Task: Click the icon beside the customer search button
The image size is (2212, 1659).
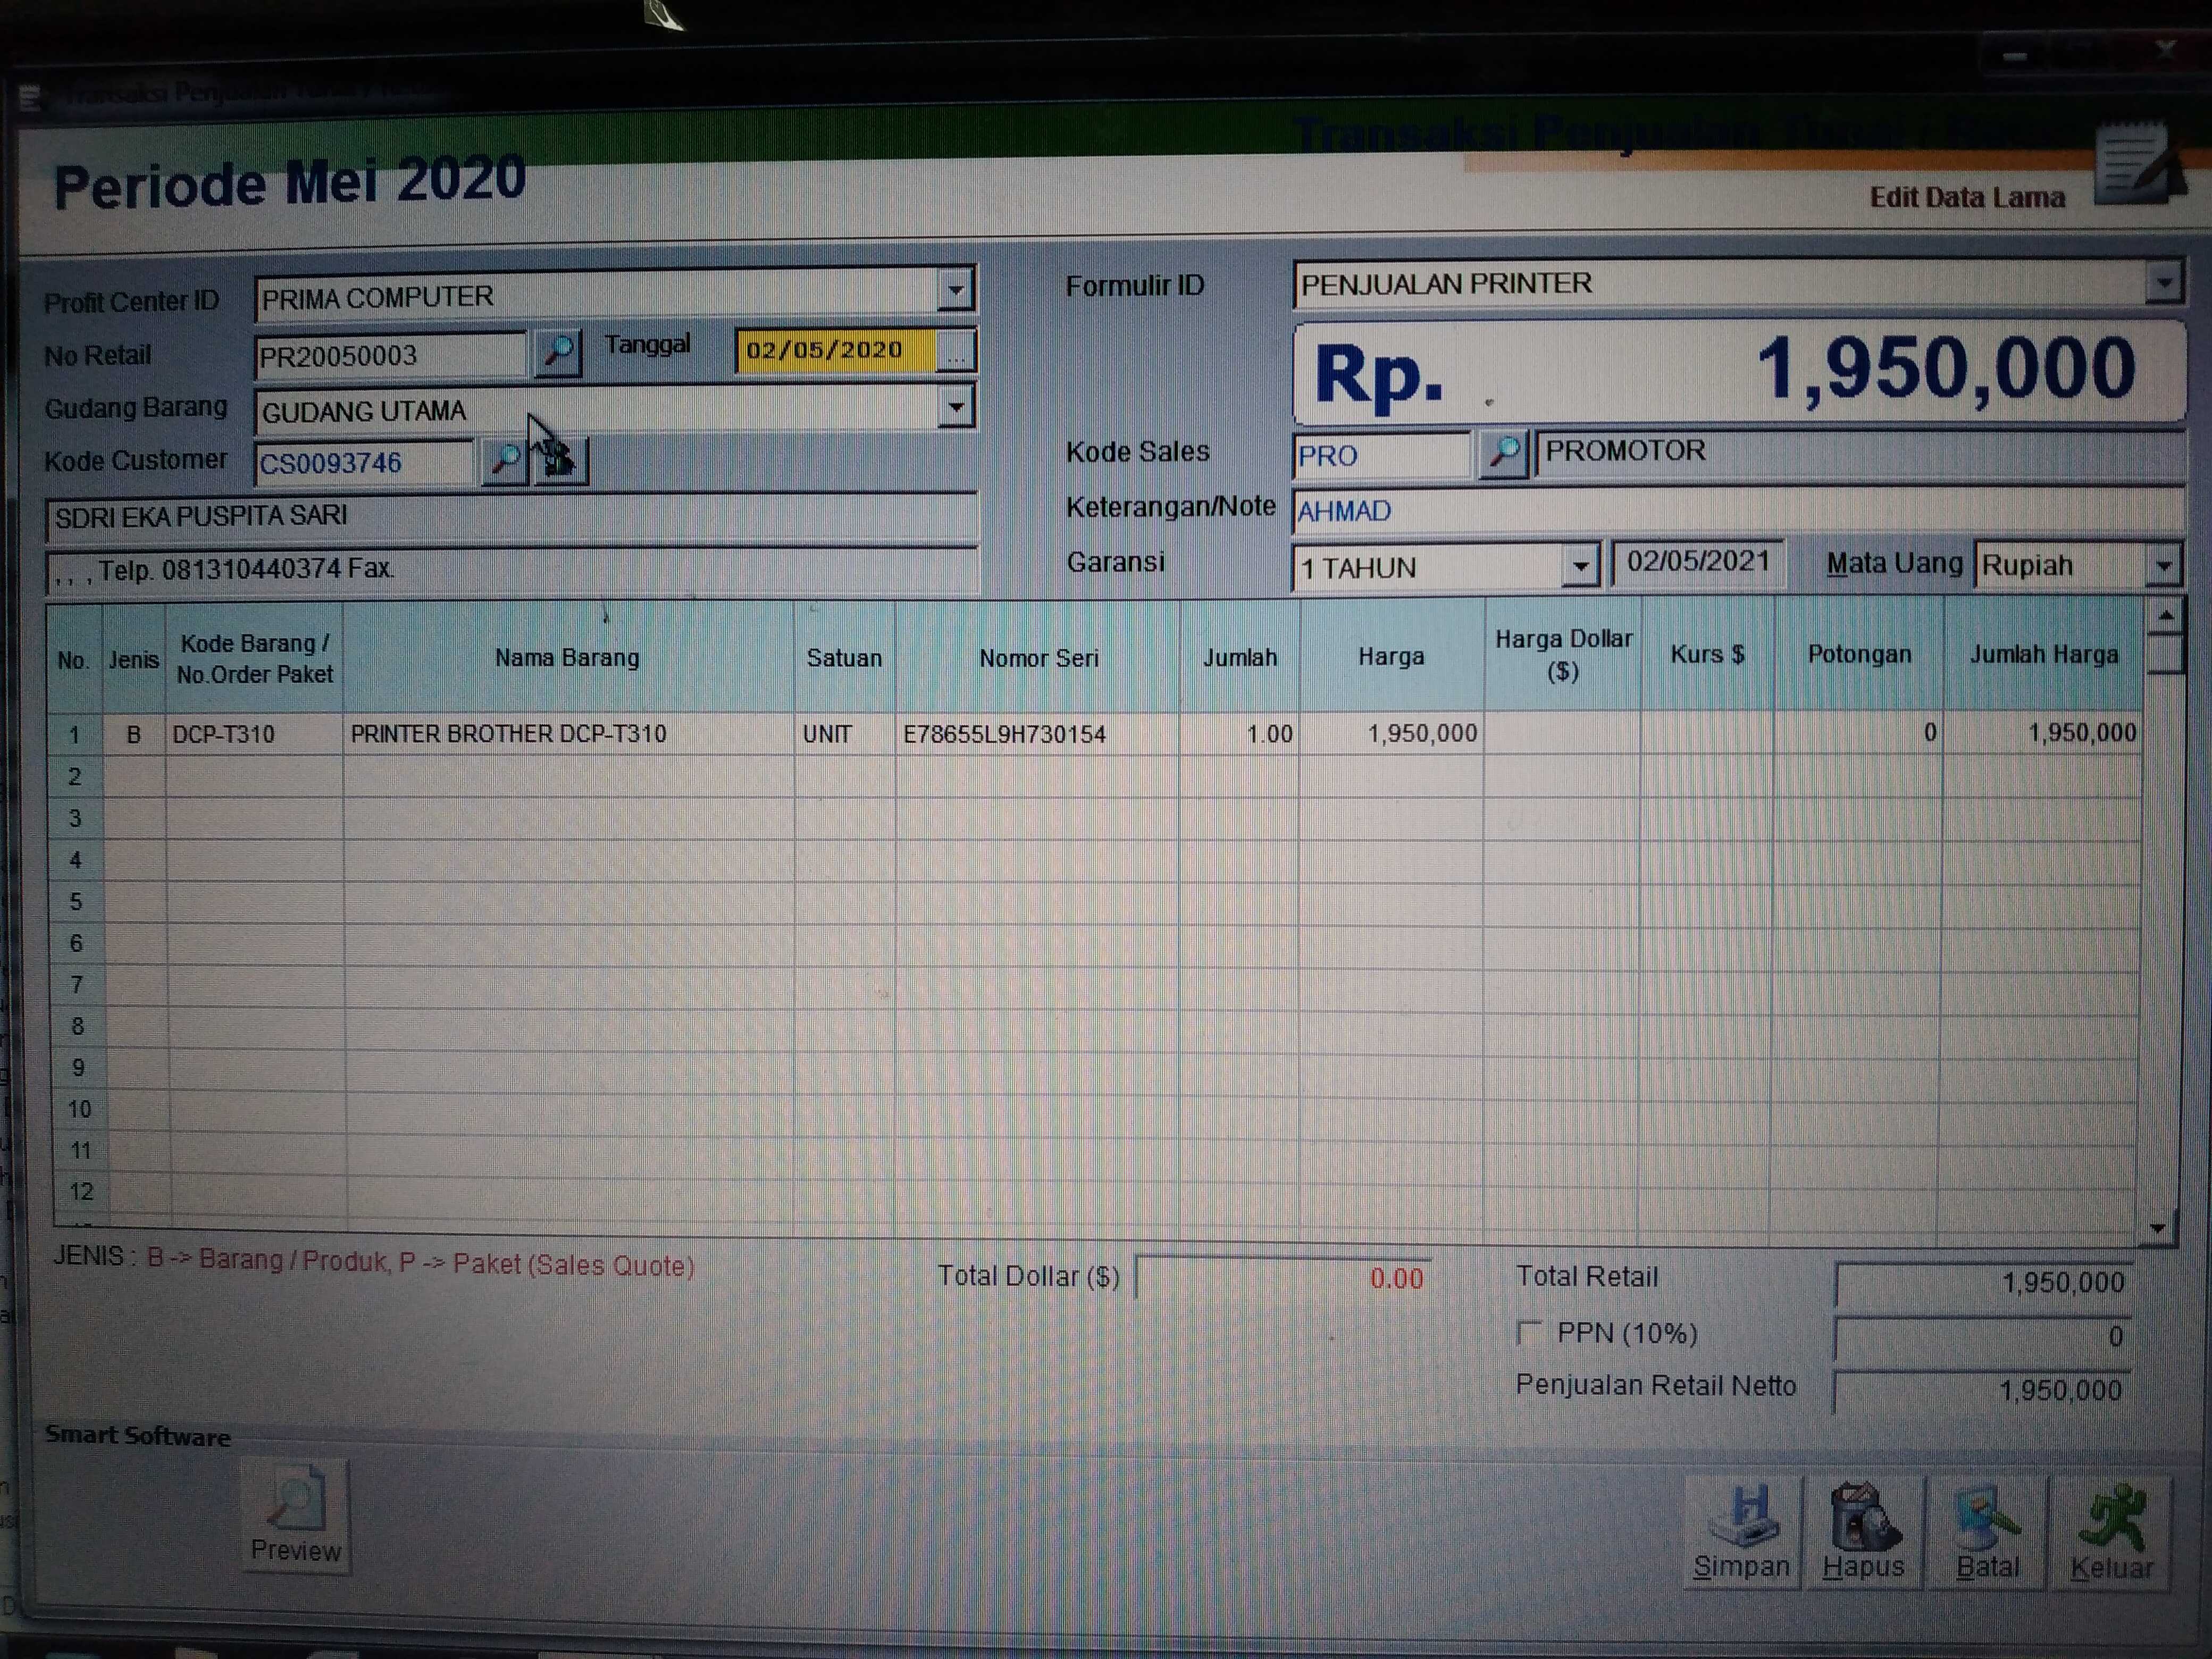Action: (560, 461)
